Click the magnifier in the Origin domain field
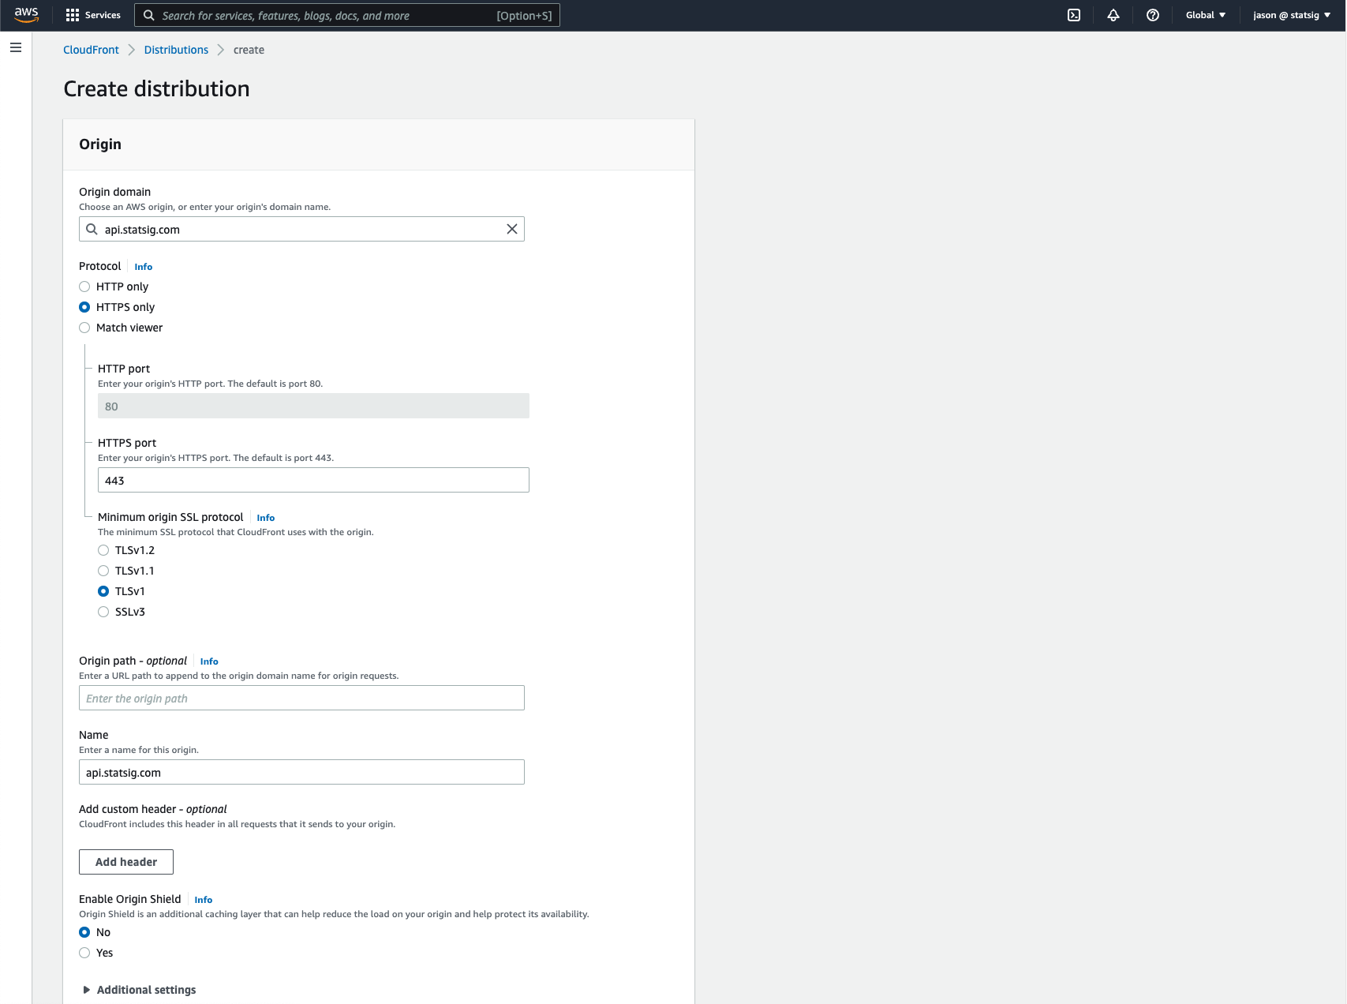Image resolution: width=1347 pixels, height=1004 pixels. [91, 229]
